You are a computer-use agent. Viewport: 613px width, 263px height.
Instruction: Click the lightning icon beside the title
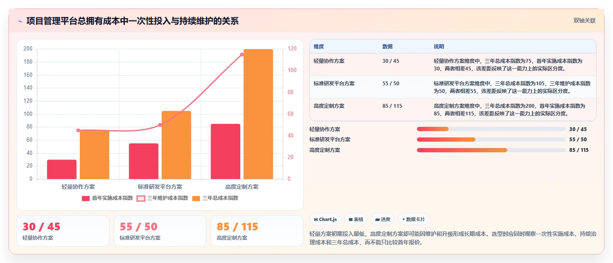pos(20,21)
